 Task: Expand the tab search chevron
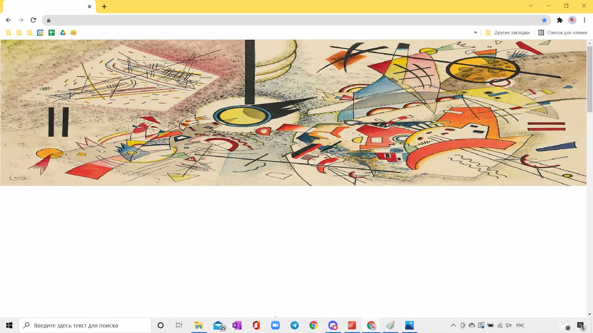tap(531, 6)
